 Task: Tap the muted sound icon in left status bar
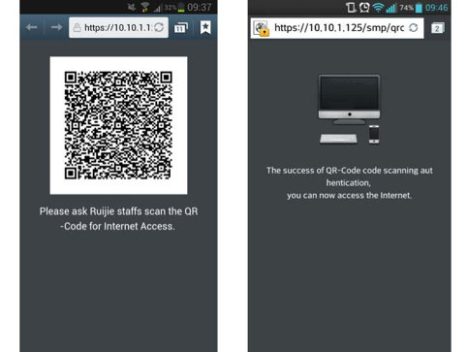pyautogui.click(x=132, y=7)
